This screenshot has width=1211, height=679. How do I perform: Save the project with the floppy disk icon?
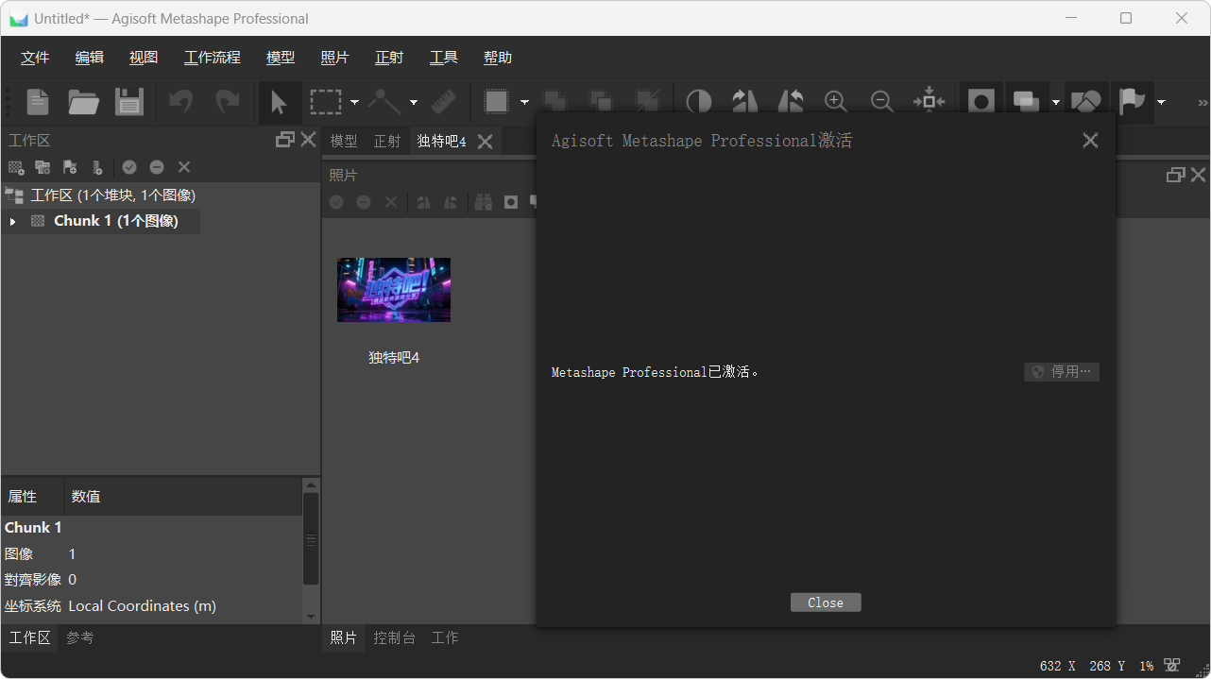click(x=129, y=102)
